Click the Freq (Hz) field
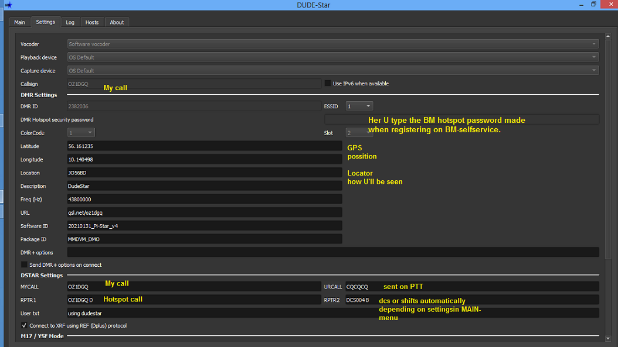Image resolution: width=618 pixels, height=347 pixels. pos(205,200)
